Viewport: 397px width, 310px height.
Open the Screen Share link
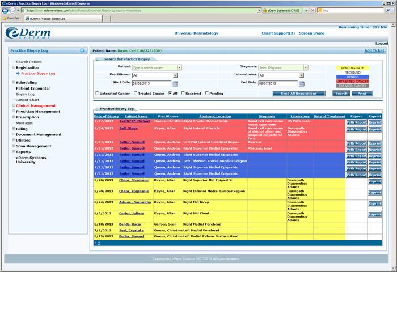click(311, 33)
